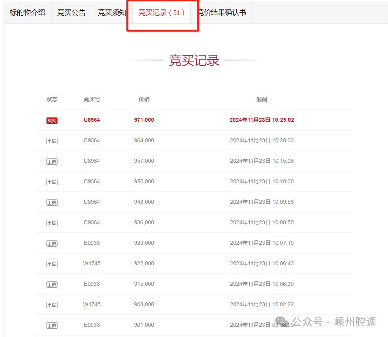Click 出局 badge in the 957,000 row
This screenshot has height=337, width=388.
click(x=52, y=162)
